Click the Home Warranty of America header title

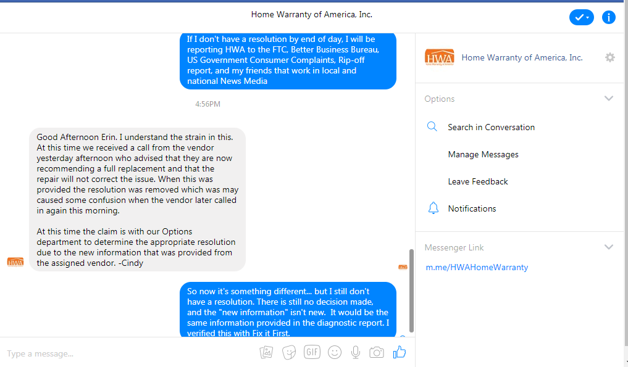[312, 14]
